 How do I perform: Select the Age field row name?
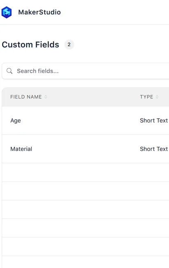click(16, 120)
